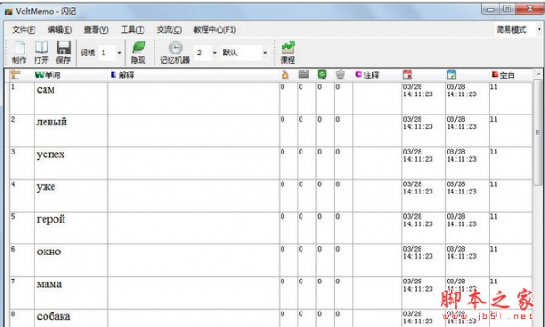
Task: Select the word cell "успех"
Action: click(x=71, y=163)
